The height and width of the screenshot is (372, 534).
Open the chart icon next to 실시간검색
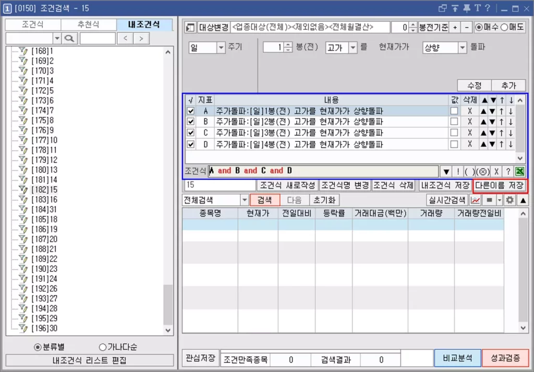[x=475, y=200]
